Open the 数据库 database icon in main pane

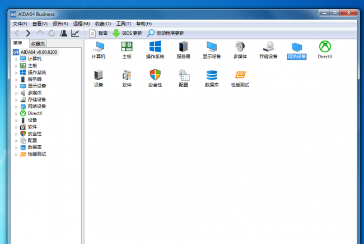pyautogui.click(x=212, y=78)
